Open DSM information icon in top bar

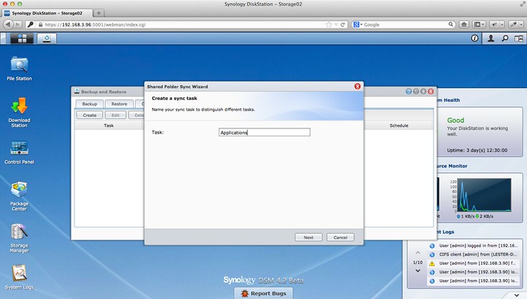click(x=474, y=38)
